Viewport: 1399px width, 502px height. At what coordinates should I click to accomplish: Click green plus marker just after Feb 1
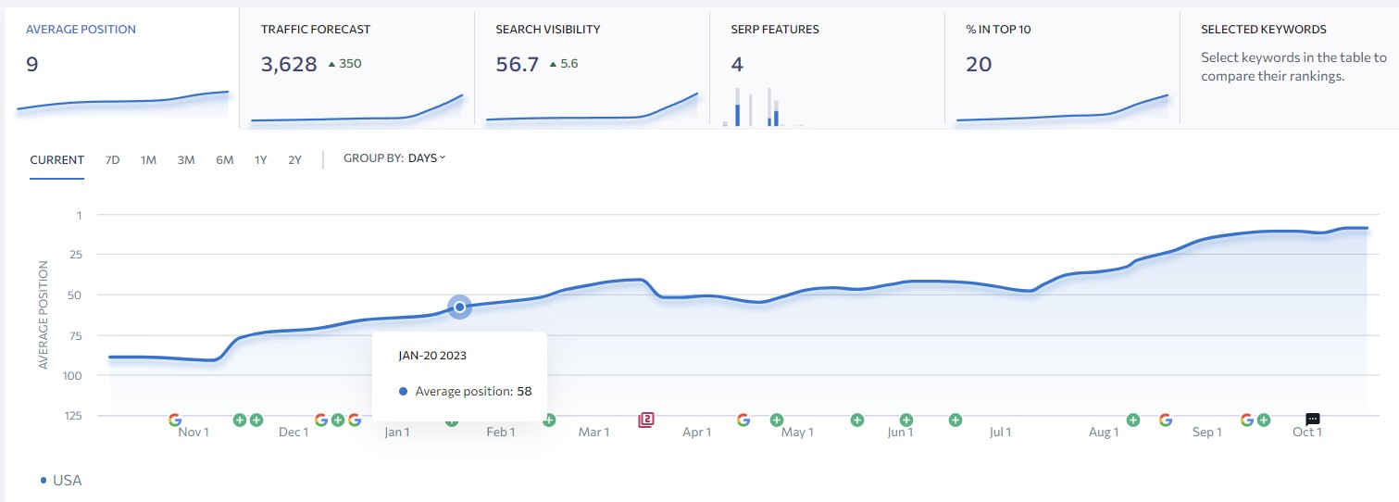(548, 420)
